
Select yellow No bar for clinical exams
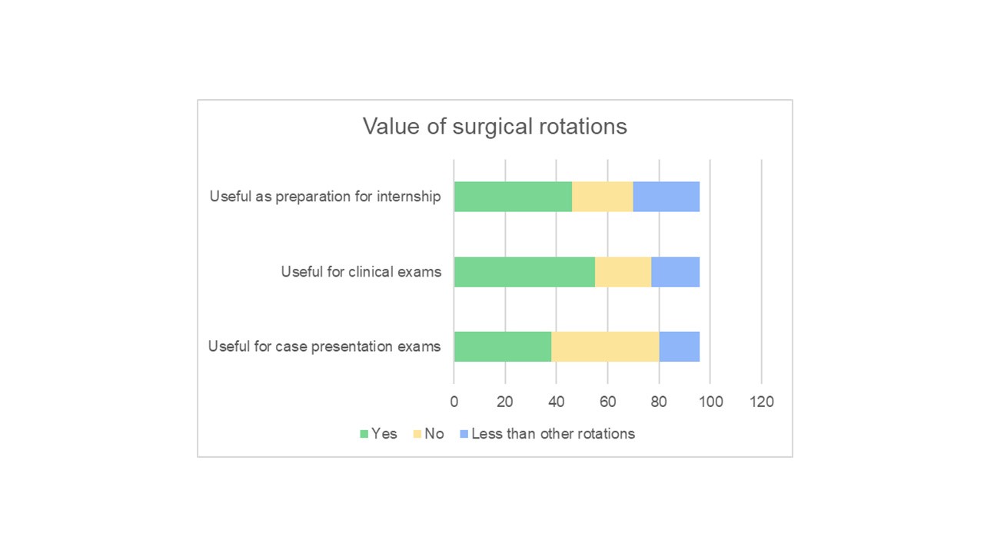pyautogui.click(x=623, y=272)
